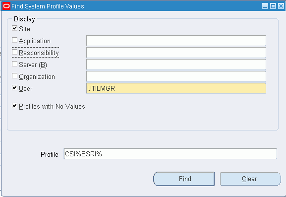
Task: Maximize the Find System Profile Values window
Action: 273,6
